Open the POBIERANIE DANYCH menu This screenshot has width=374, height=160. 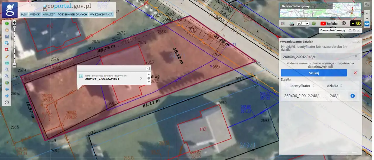[x=72, y=14]
